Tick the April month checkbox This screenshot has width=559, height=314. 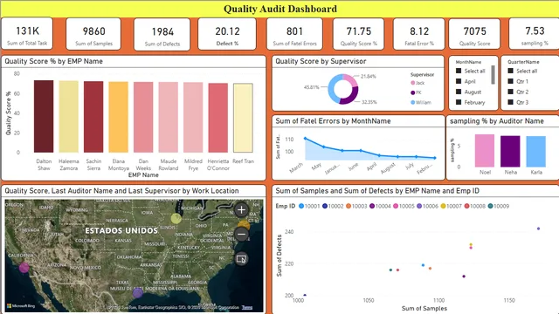pos(459,81)
